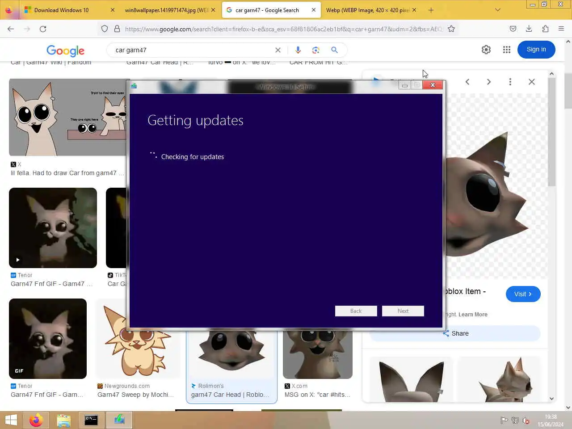
Task: Open Learn More link in preview
Action: pyautogui.click(x=473, y=315)
